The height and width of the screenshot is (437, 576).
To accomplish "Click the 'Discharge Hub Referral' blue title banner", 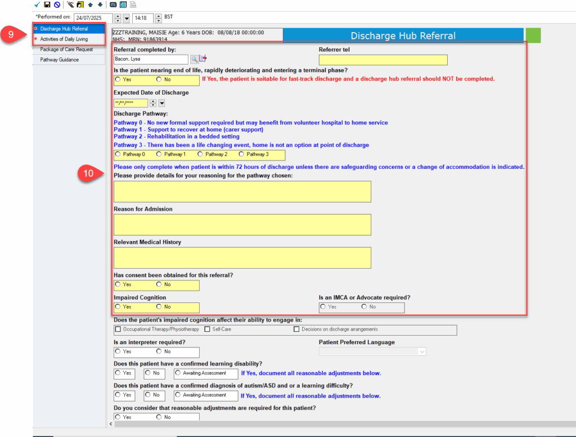I will [403, 35].
